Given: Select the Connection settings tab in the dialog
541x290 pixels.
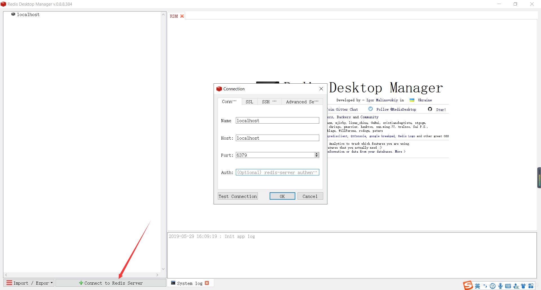Looking at the screenshot, I should [229, 101].
